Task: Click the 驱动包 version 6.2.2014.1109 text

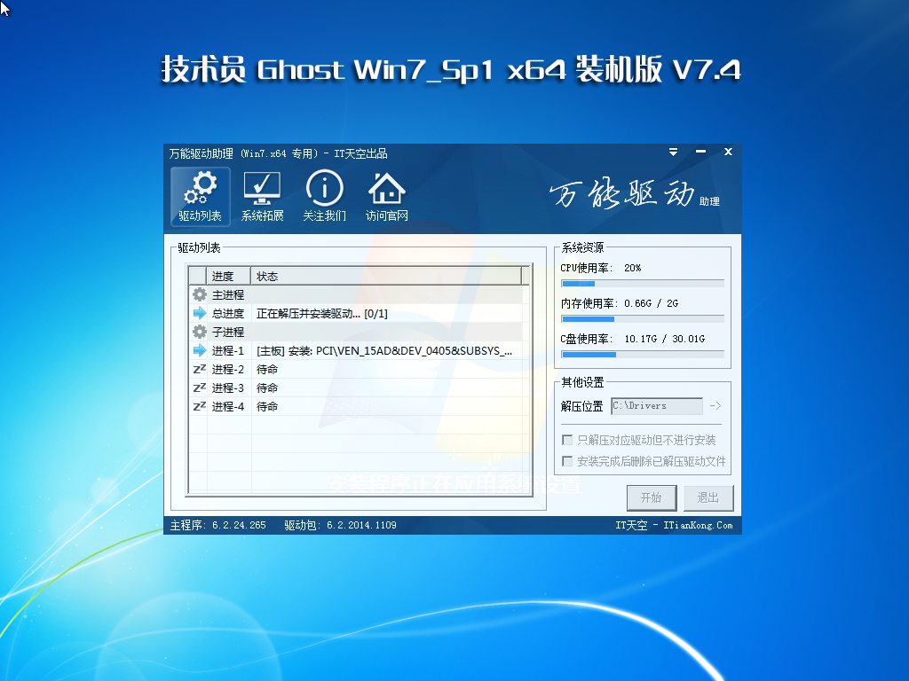Action: (340, 525)
